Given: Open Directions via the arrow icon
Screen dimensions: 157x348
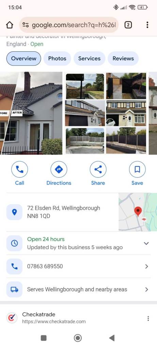Looking at the screenshot, I should click(59, 170).
